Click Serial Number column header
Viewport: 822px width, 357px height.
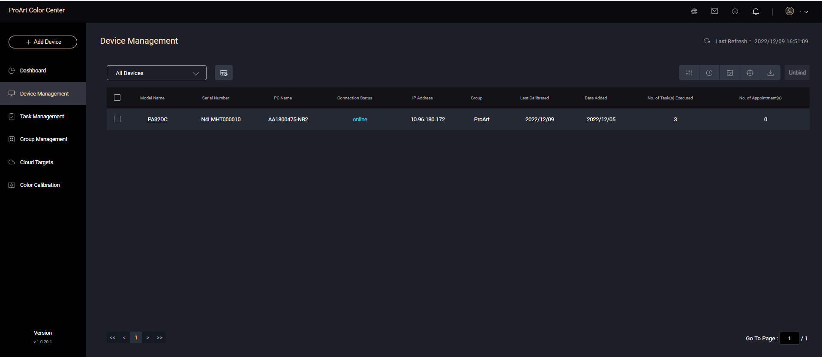(216, 98)
